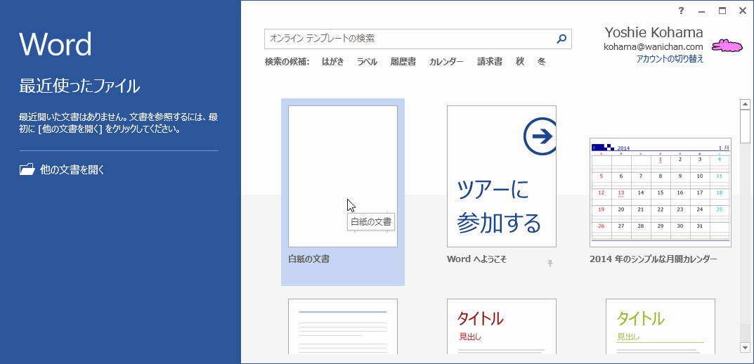Click the kohama@wanichan.com email text
Image resolution: width=754 pixels, height=364 pixels.
coord(654,46)
